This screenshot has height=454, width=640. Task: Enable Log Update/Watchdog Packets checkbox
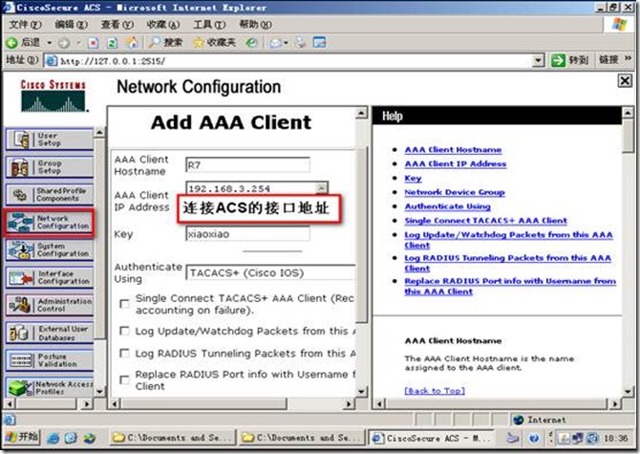click(124, 331)
